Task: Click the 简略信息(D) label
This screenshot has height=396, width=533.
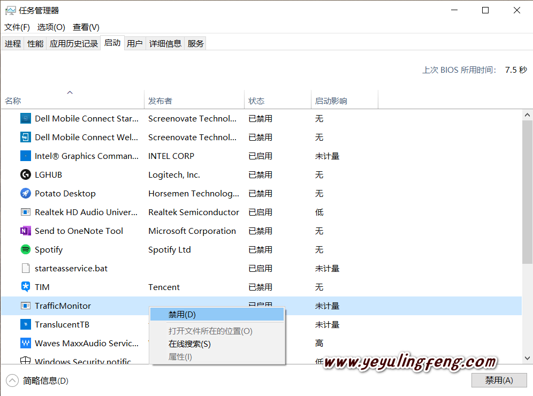Action: pyautogui.click(x=45, y=380)
